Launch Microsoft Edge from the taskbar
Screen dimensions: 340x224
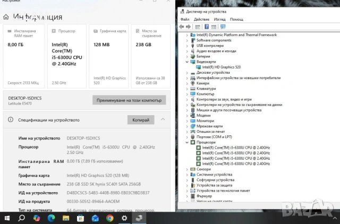(x=51, y=218)
